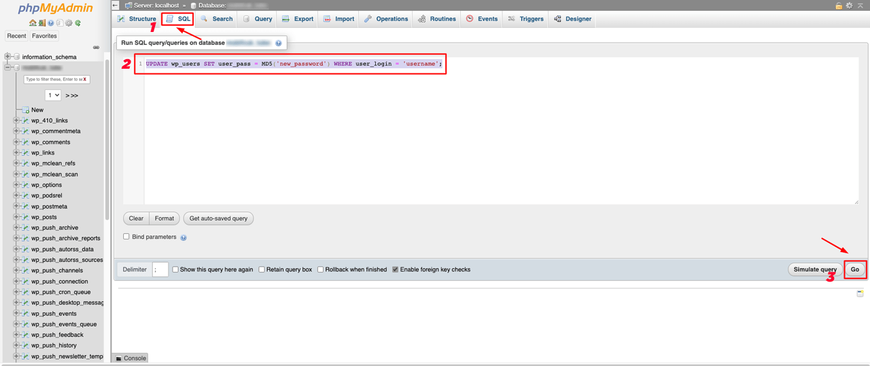Click the table icon of wp_posts
Screen dimensions: 870x366
tap(26, 217)
